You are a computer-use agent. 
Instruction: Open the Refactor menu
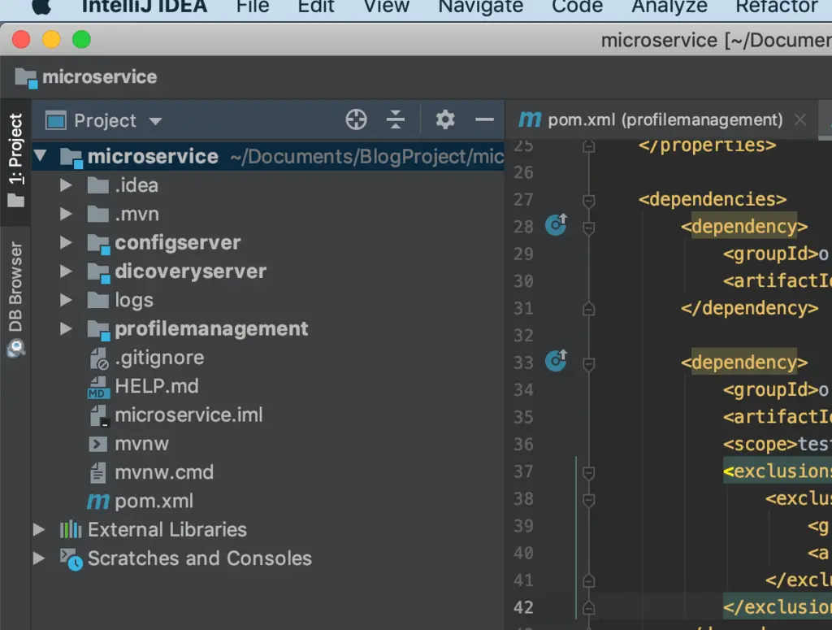point(777,7)
